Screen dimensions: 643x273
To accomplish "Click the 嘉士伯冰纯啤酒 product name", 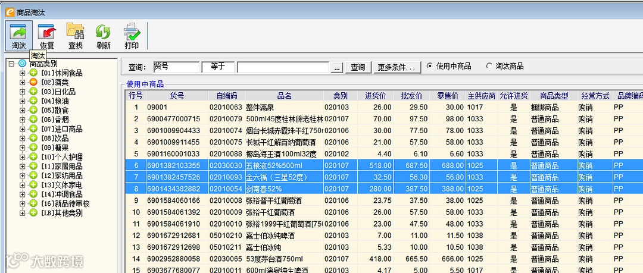I will point(270,236).
